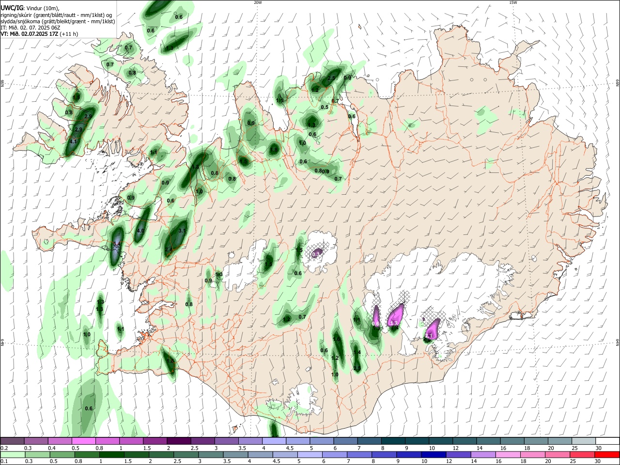
Task: Click the 4.0 rainfall value on the map
Action: click(141, 231)
